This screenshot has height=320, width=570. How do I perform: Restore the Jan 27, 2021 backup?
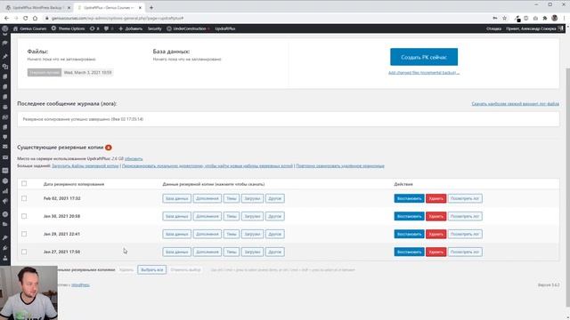[409, 252]
